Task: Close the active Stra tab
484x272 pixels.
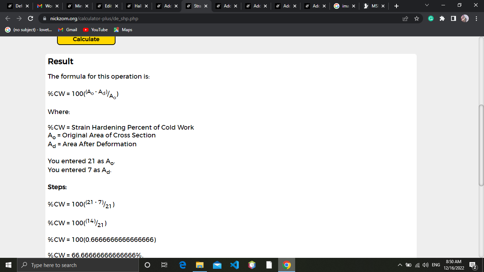Action: (x=206, y=6)
